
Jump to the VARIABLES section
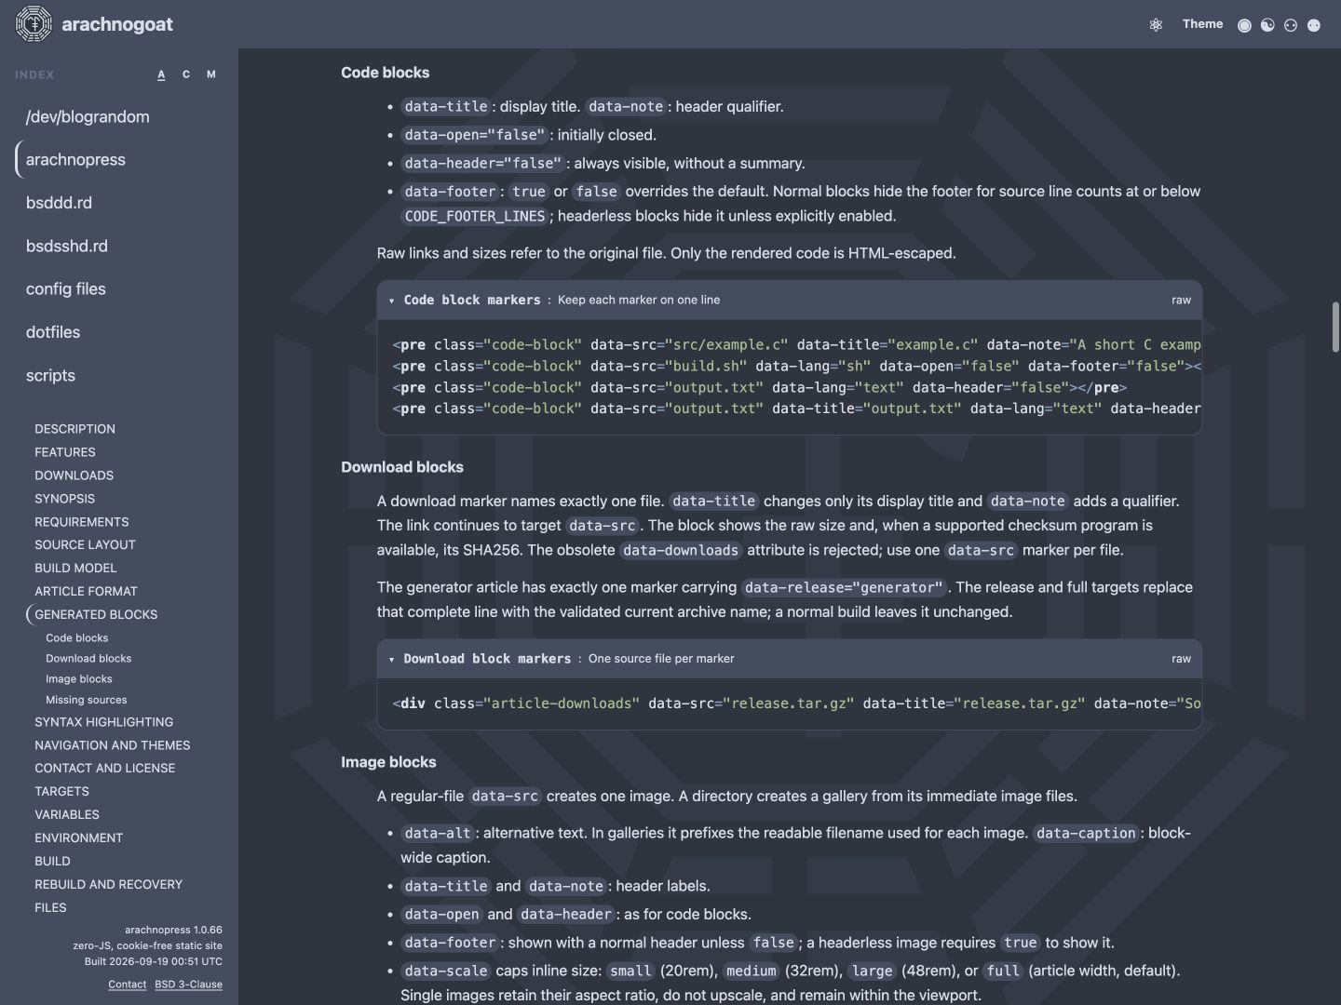(66, 814)
